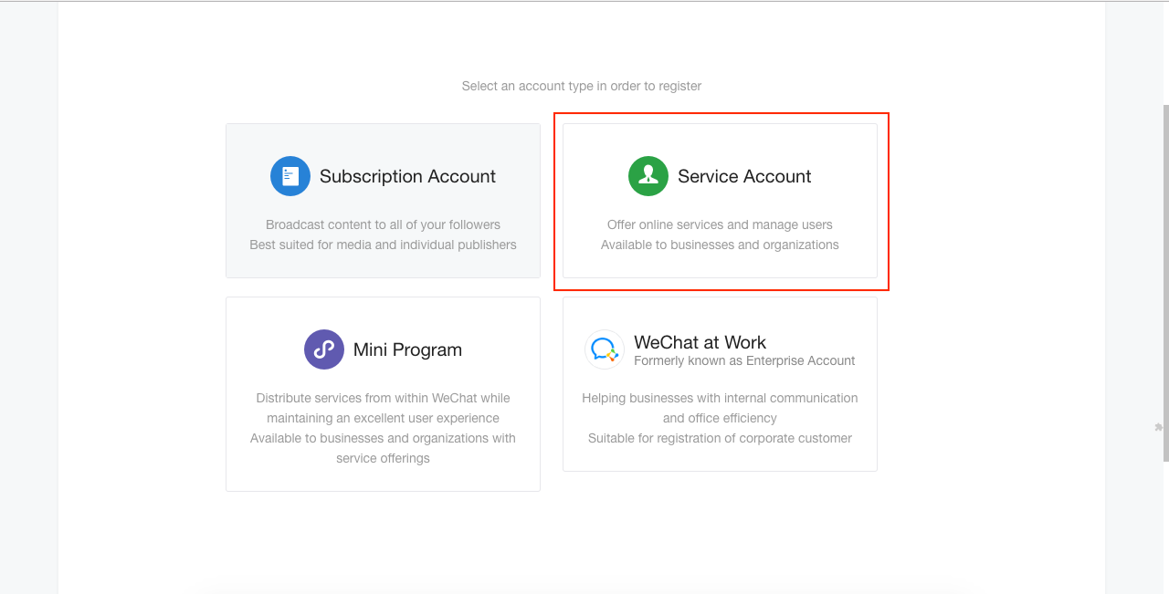Screen dimensions: 1169x594
Task: Click 'Suitable for registration of corporate customer'
Action: pos(720,438)
